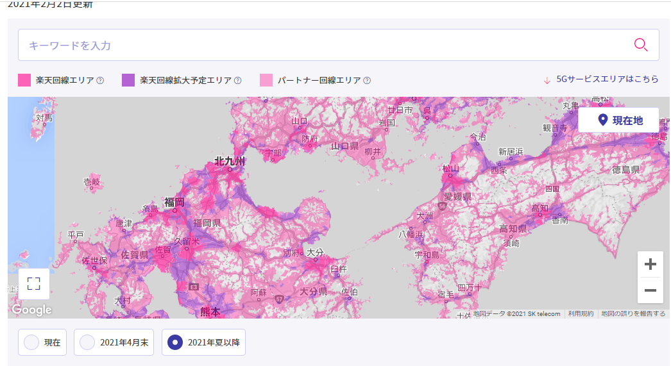Viewport: 671px width, 366px height.
Task: Click the パートナー回線エリア light pink swatch
Action: click(266, 80)
